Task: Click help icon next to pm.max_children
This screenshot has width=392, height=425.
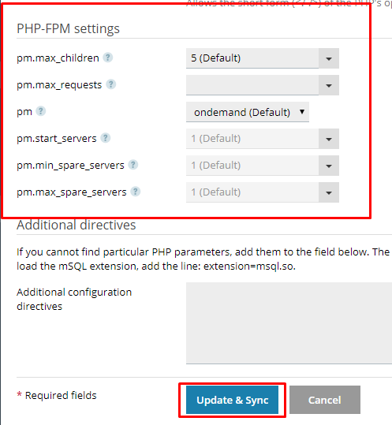Action: tap(107, 58)
